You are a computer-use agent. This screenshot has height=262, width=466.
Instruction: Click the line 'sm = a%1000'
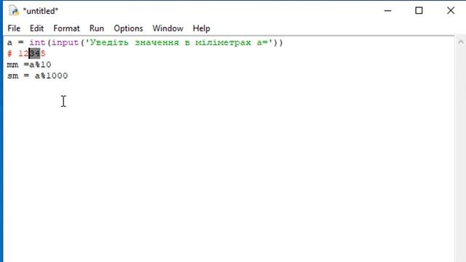(37, 76)
